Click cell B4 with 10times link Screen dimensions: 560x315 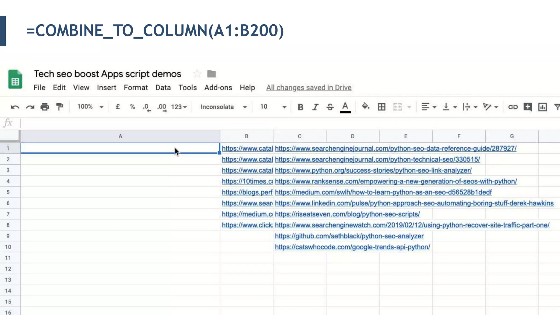tap(246, 181)
